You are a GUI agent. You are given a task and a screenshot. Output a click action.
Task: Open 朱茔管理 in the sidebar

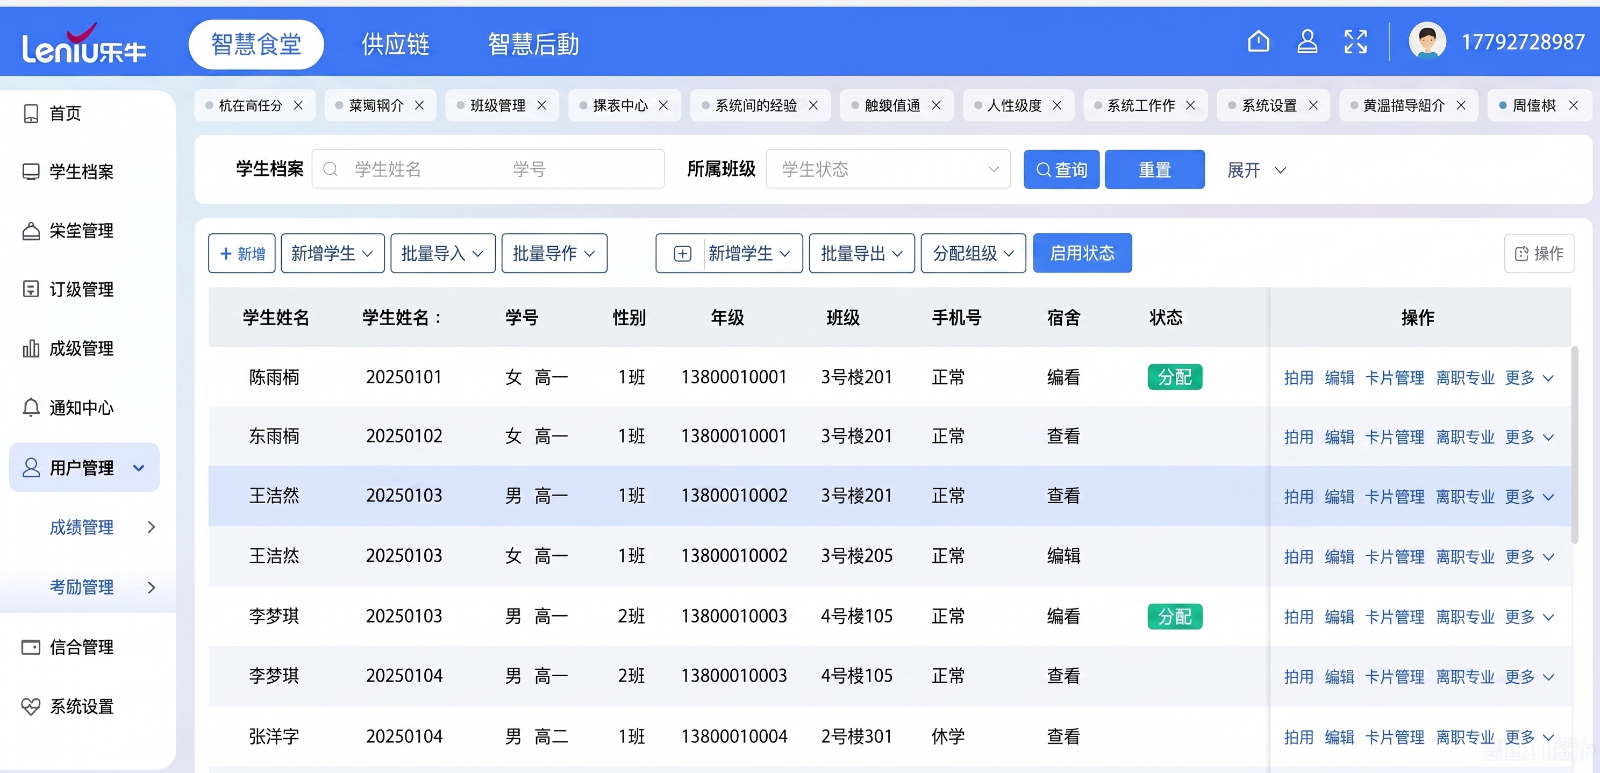click(x=81, y=231)
